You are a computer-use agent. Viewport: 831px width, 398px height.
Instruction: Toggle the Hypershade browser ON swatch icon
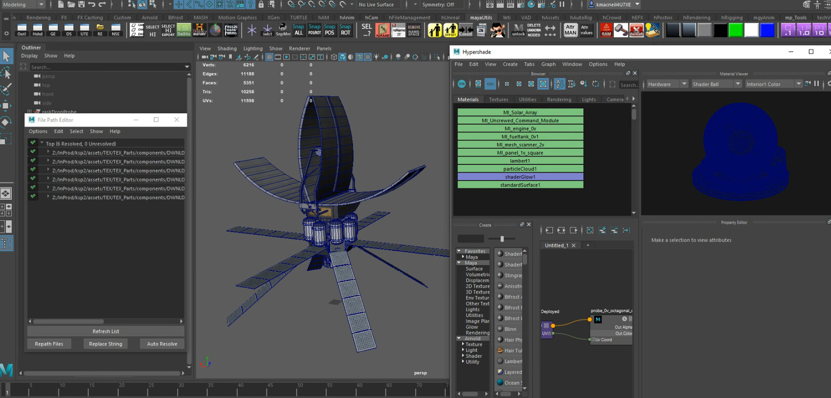click(x=462, y=84)
